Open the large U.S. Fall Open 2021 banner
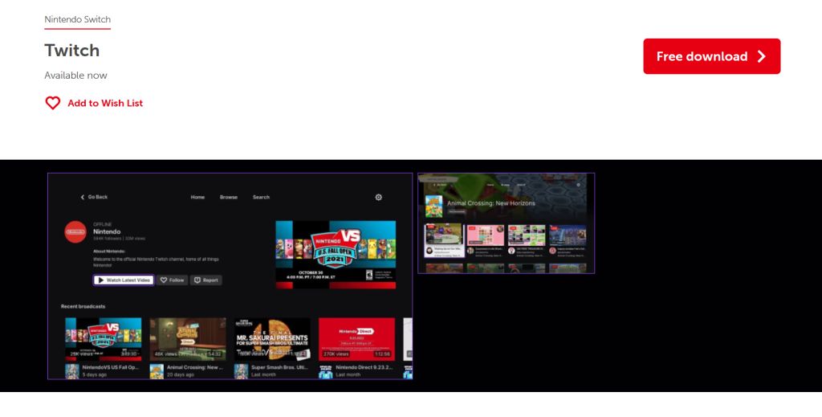 (x=336, y=254)
